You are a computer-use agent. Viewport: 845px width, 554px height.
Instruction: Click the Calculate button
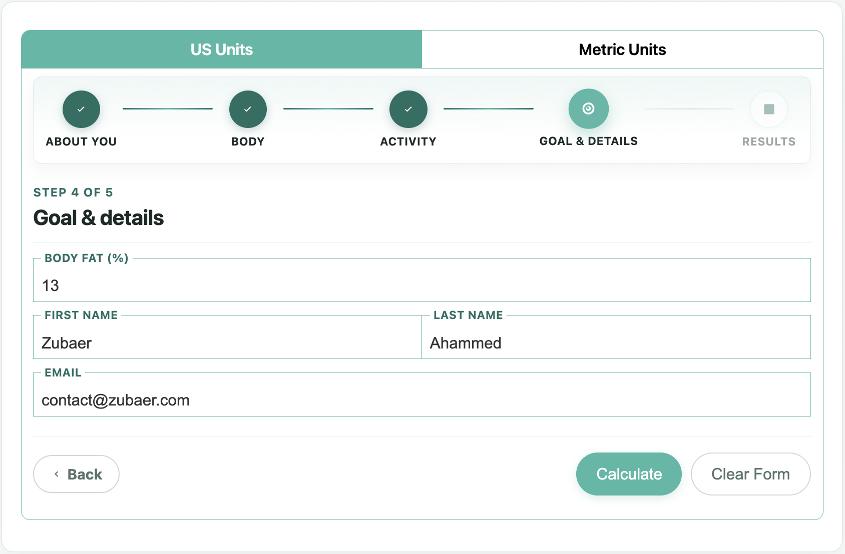click(x=629, y=474)
